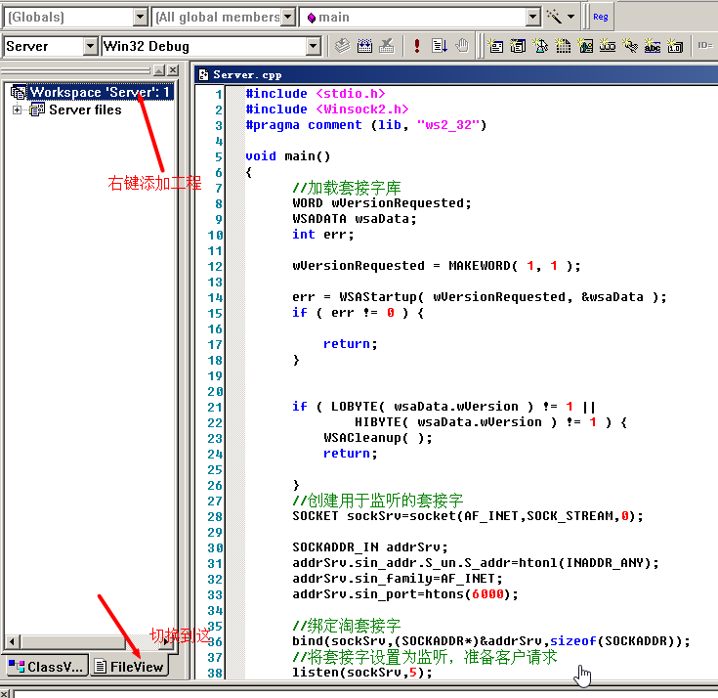Viewport: 718px width, 698px height.
Task: Open the WizardBar actions dropdown arrow
Action: click(571, 17)
